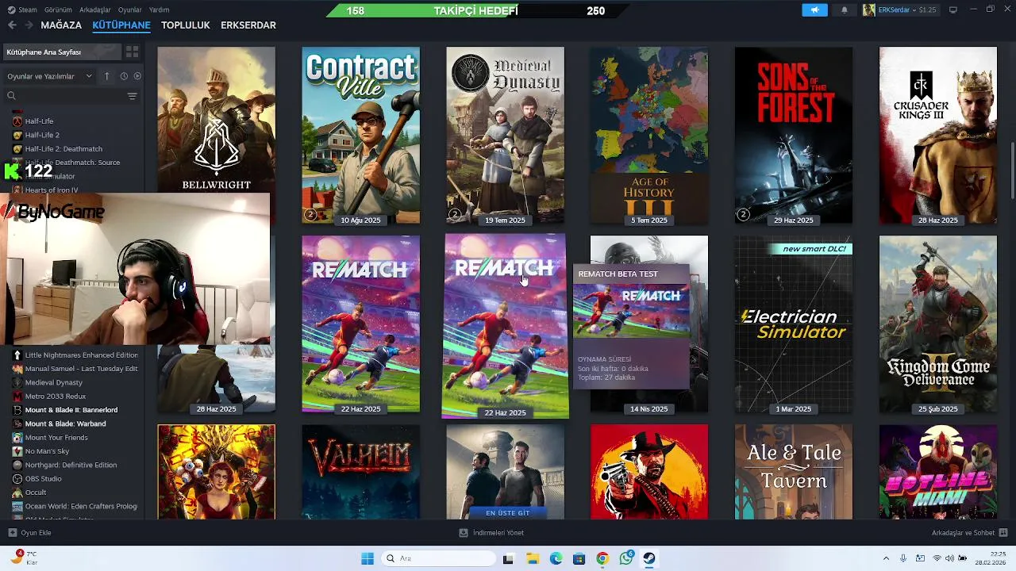Open the Medieval Dynasty game cover

pos(506,136)
